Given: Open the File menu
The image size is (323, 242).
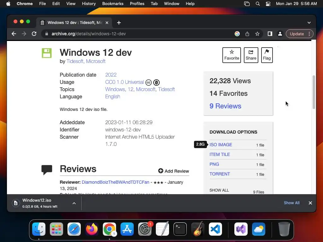Looking at the screenshot, I should click(43, 4).
